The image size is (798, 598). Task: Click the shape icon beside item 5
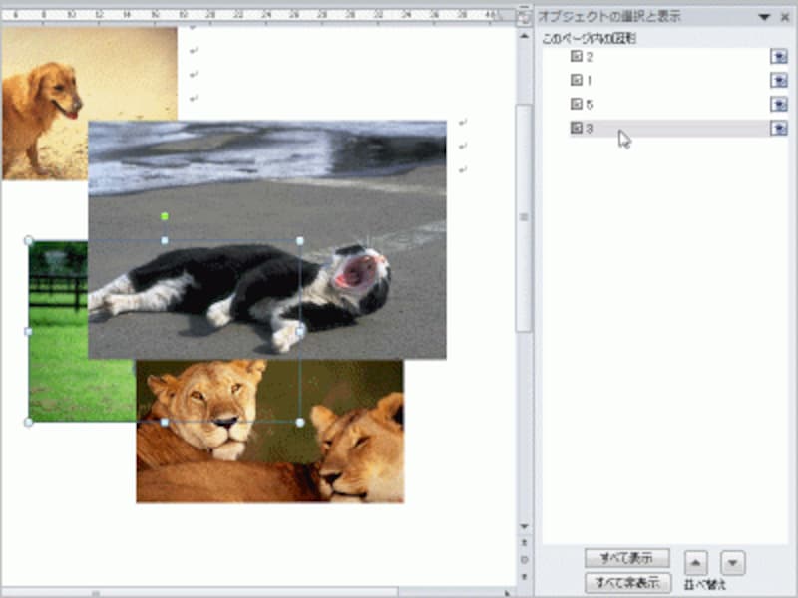[577, 103]
